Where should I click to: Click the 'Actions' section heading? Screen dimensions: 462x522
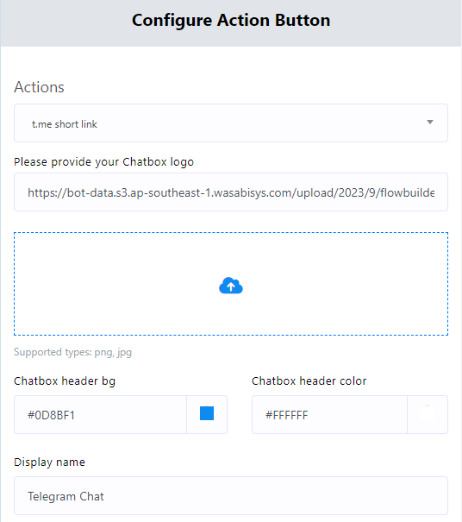[x=39, y=87]
